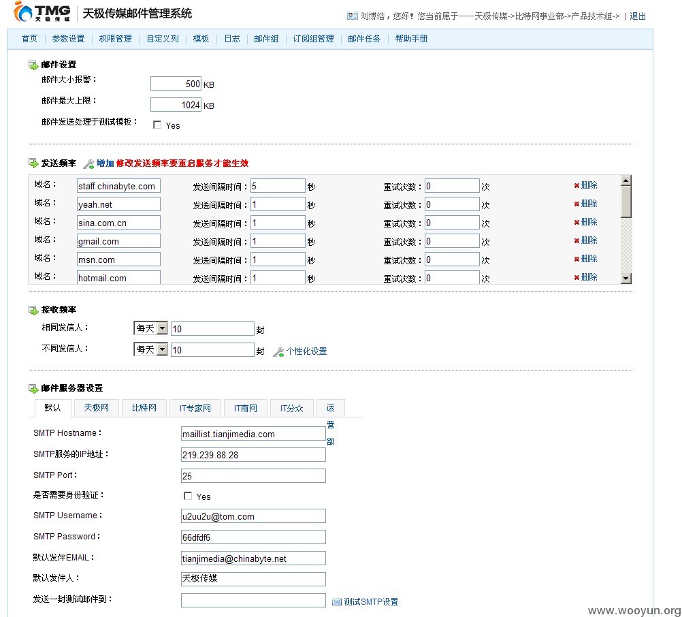Click the envelope icon beside 测试SMTP设置
Screen dimensions: 682x617
coord(337,602)
